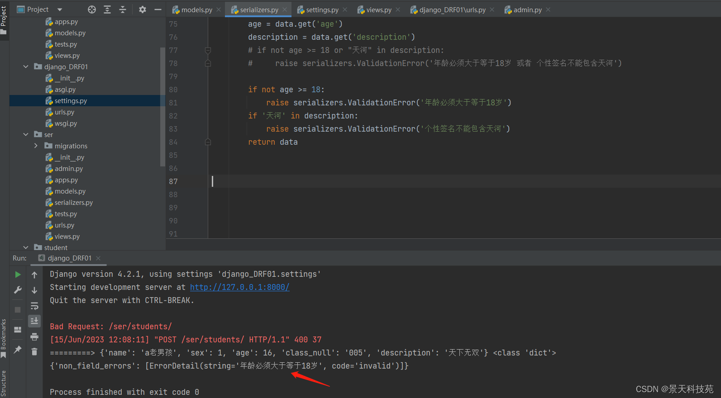721x398 pixels.
Task: Select serializers.py in ser folder
Action: (74, 203)
